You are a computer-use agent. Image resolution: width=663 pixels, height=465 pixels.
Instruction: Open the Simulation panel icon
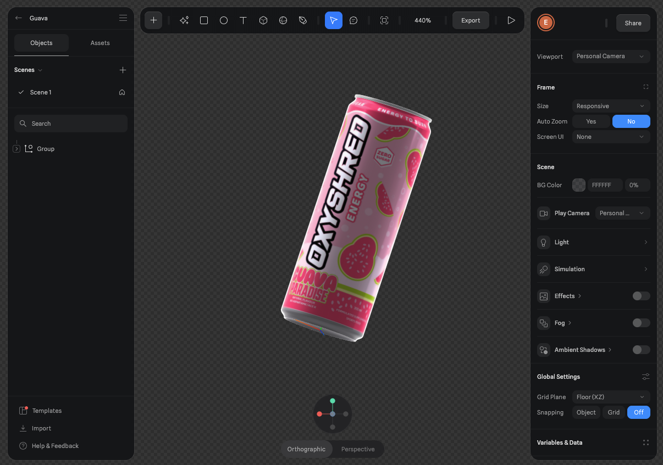[543, 269]
